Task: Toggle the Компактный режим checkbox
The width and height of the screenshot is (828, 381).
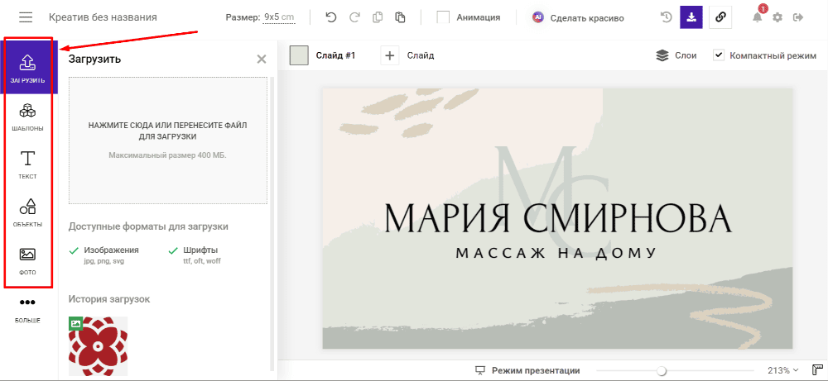Action: pyautogui.click(x=718, y=55)
